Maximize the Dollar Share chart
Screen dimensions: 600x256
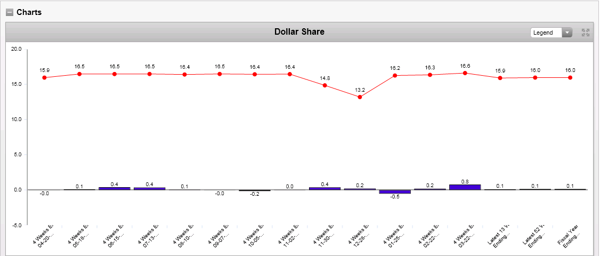tap(586, 33)
